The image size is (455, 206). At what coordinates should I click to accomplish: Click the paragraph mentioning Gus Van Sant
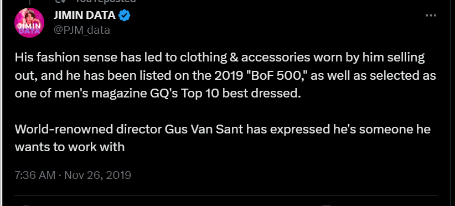[x=223, y=138]
